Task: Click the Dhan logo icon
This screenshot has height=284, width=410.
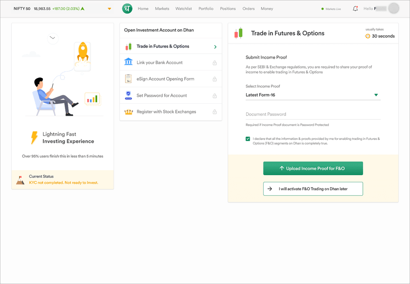Action: 127,9
